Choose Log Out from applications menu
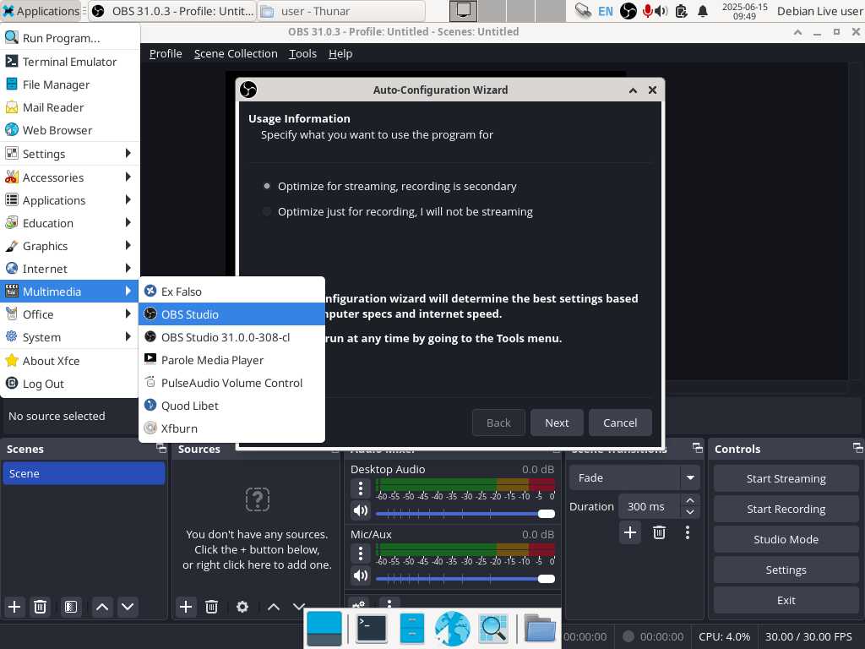865x649 pixels. coord(69,384)
